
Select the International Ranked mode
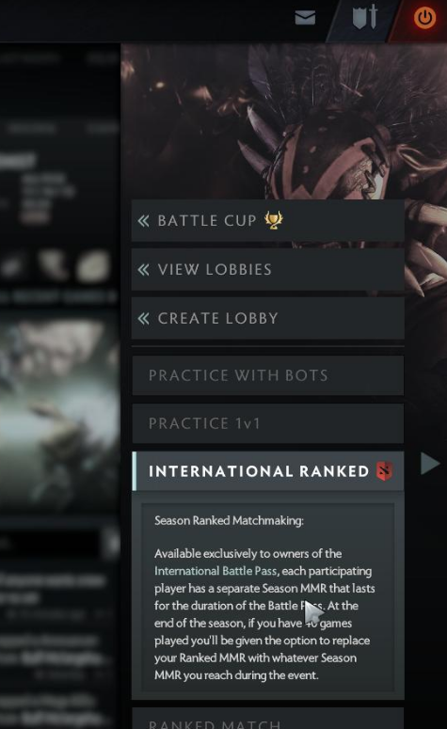pyautogui.click(x=268, y=471)
